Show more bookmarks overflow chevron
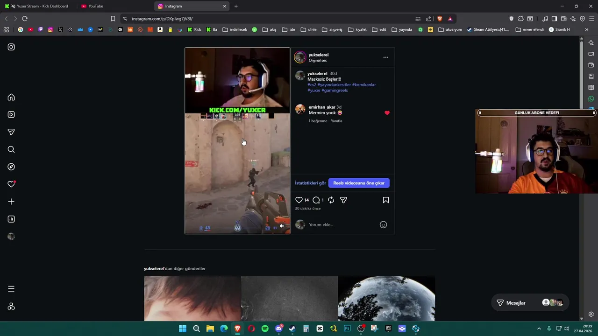598x336 pixels. 586,29
